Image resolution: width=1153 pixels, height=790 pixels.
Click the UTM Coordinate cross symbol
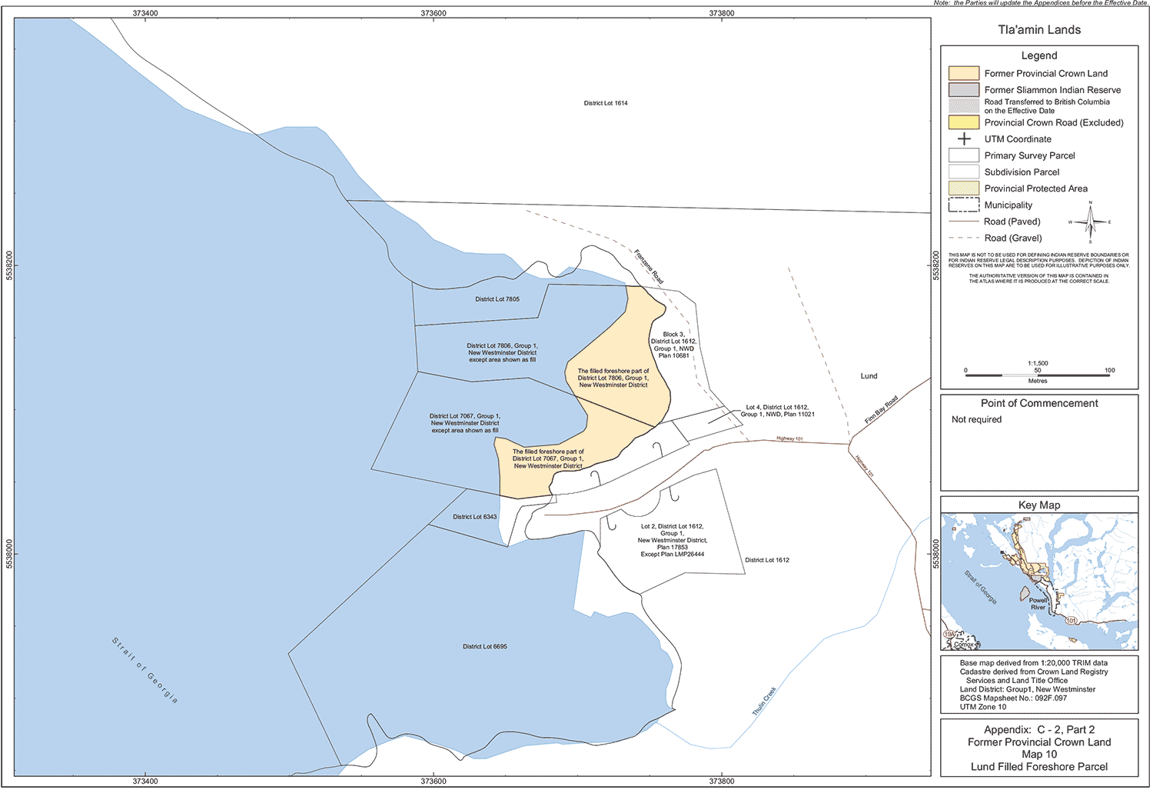pyautogui.click(x=964, y=139)
